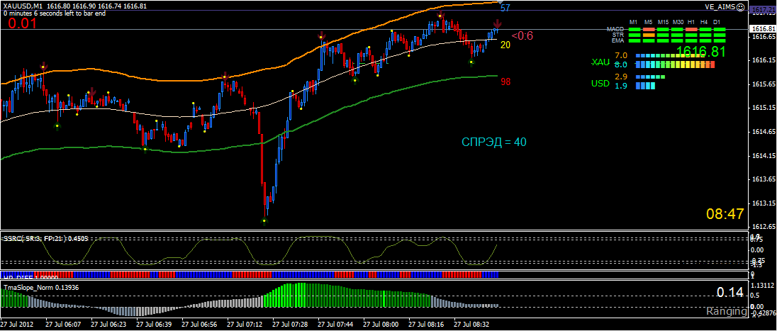This screenshot has height=331, width=777.
Task: Click the 1613.15 price axis label
Action: click(764, 203)
